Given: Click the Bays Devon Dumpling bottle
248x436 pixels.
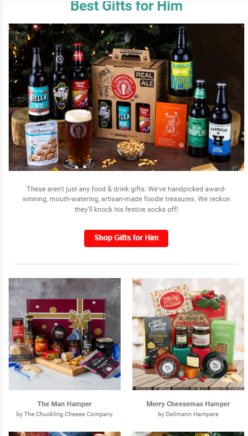Looking at the screenshot, I should (199, 118).
